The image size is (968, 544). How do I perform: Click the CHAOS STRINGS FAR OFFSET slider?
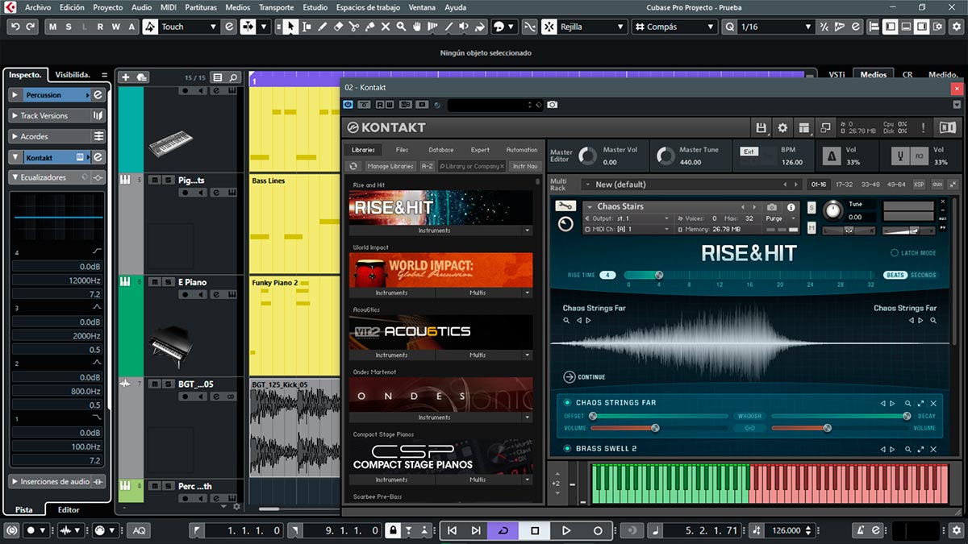658,416
